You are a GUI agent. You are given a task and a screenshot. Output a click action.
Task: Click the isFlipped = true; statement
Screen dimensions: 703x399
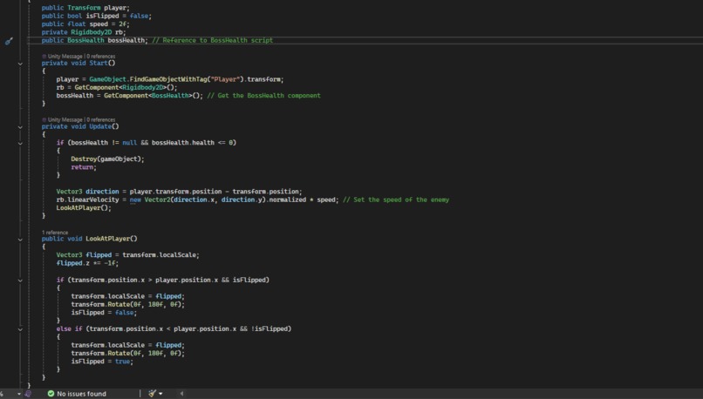pyautogui.click(x=102, y=362)
